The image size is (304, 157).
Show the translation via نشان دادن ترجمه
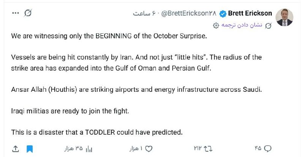(x=242, y=25)
